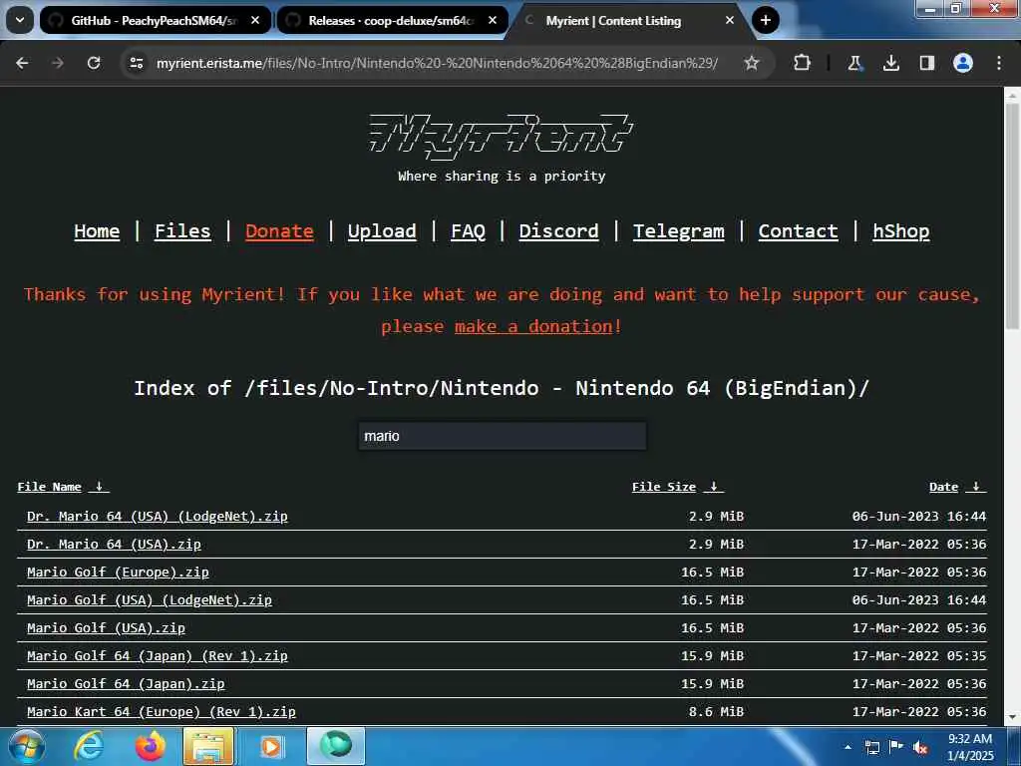Screen dimensions: 1021x766
Task: Open the taskbar clock 9:32 AM
Action: point(970,747)
